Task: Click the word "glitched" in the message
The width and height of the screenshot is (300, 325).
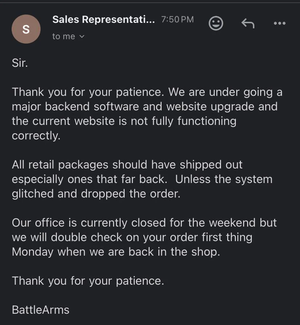Action: pyautogui.click(x=33, y=194)
